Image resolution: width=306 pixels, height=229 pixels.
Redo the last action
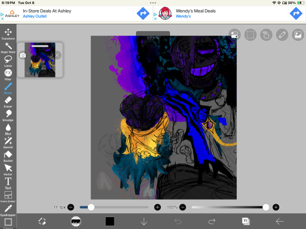212,222
